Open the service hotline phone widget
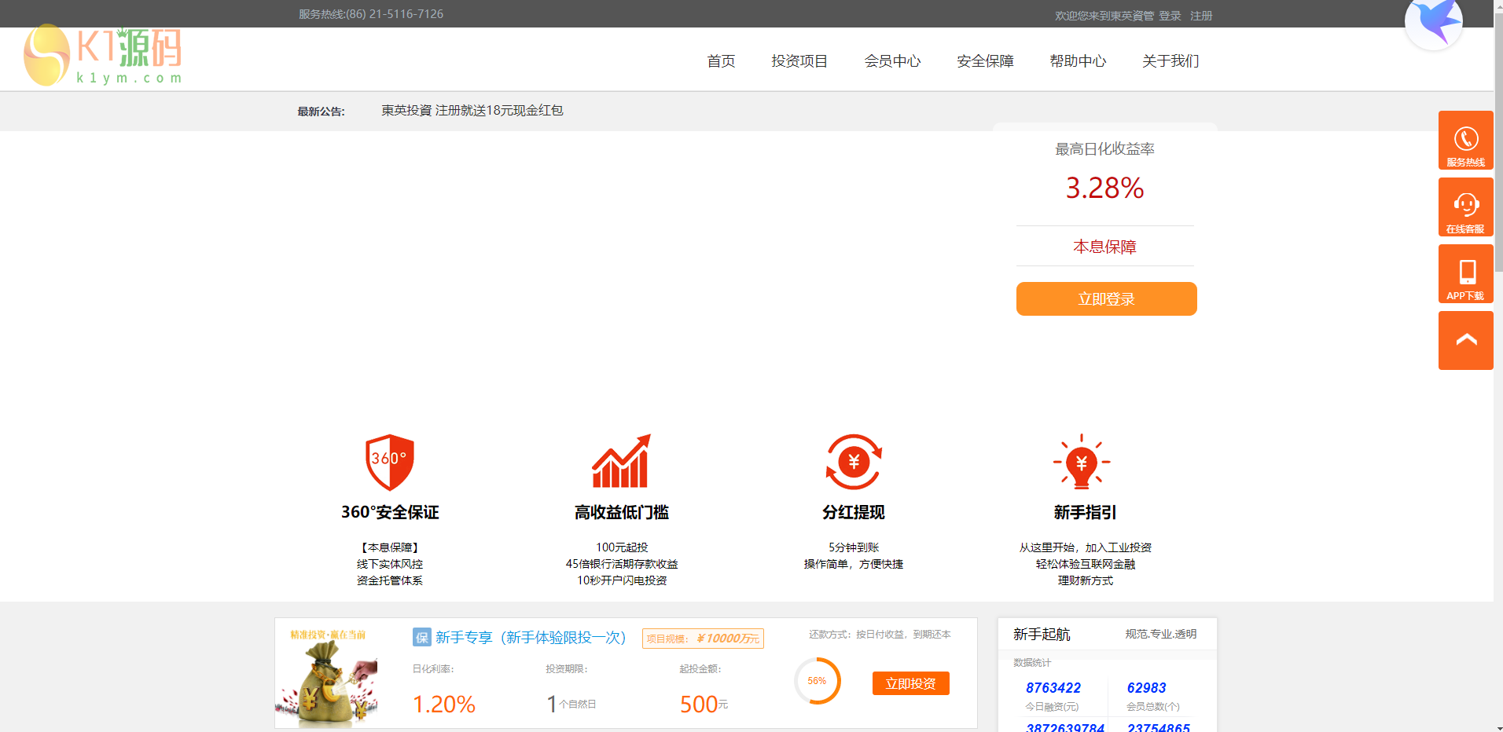 pyautogui.click(x=1465, y=141)
